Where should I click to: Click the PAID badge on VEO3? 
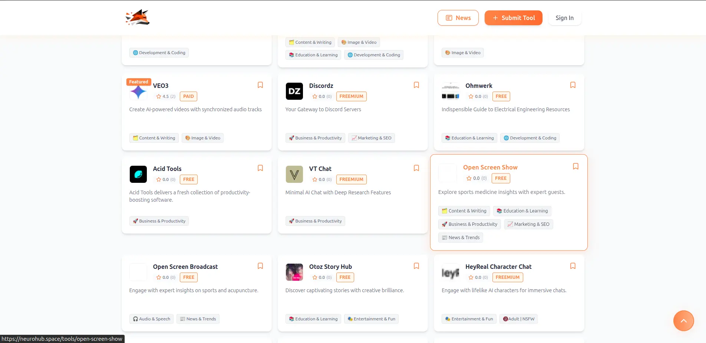click(x=188, y=96)
